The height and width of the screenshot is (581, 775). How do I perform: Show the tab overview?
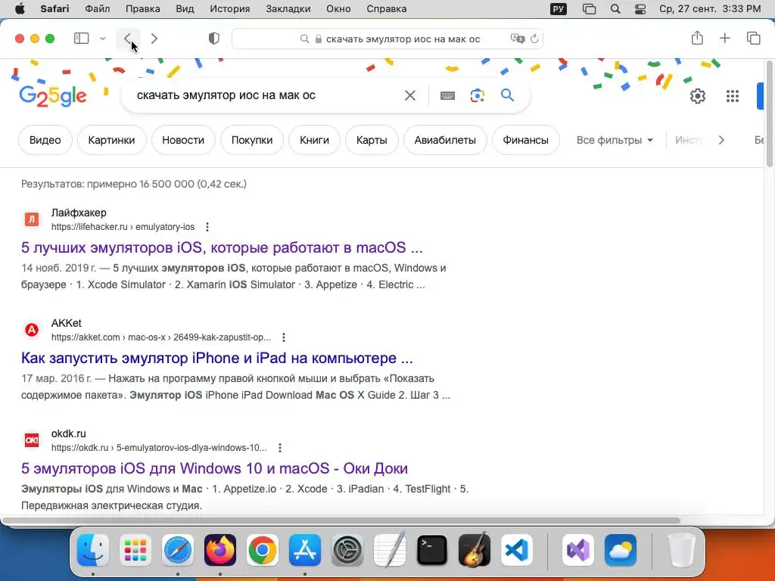click(753, 38)
